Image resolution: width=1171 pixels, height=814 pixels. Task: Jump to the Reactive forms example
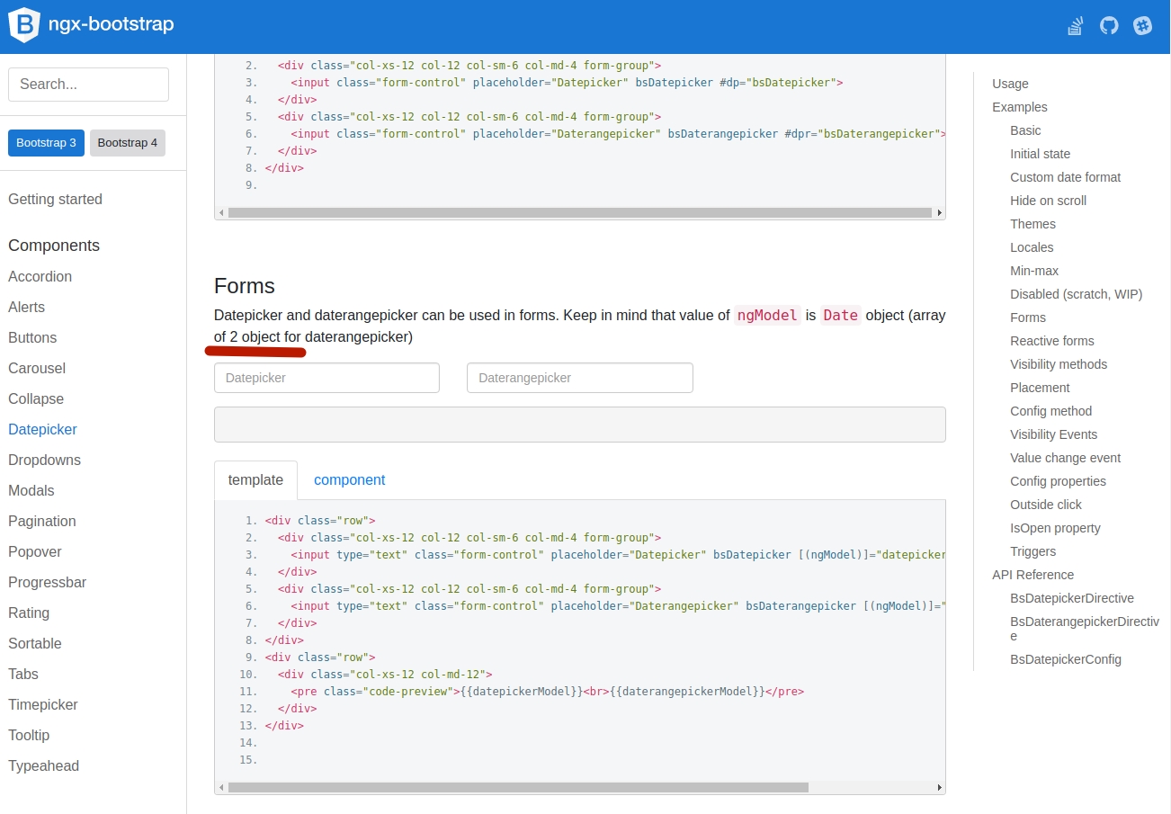[1052, 341]
